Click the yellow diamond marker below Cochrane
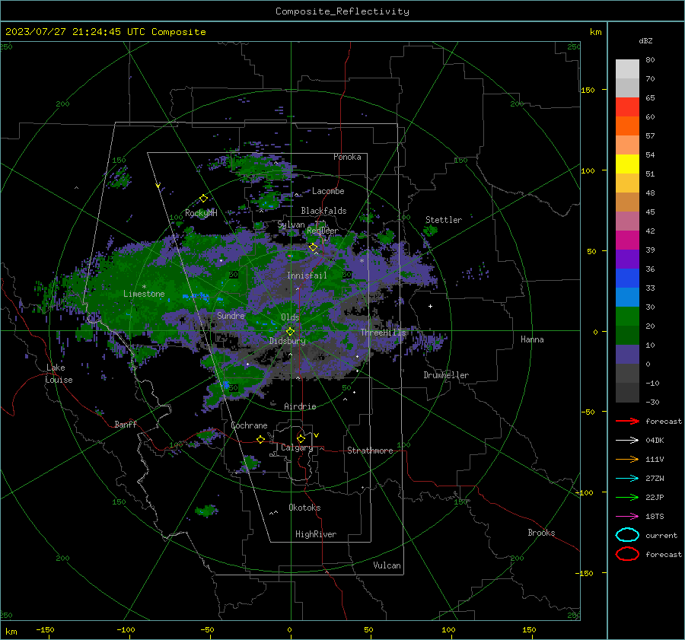 (x=260, y=440)
